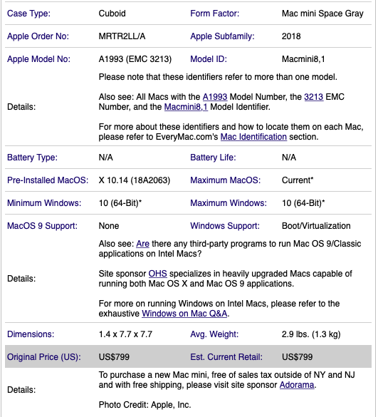Click the Apple Order No label
Image resolution: width=378 pixels, height=417 pixels.
click(x=38, y=36)
